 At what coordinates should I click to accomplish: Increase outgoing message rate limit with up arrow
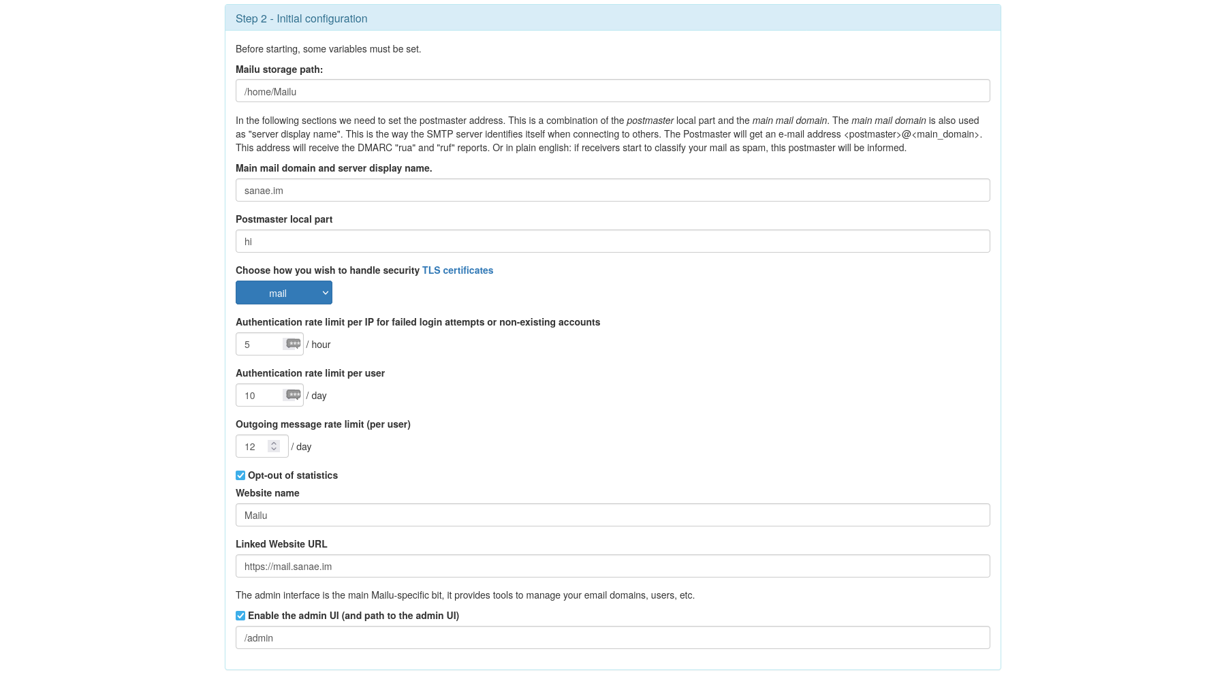click(274, 443)
